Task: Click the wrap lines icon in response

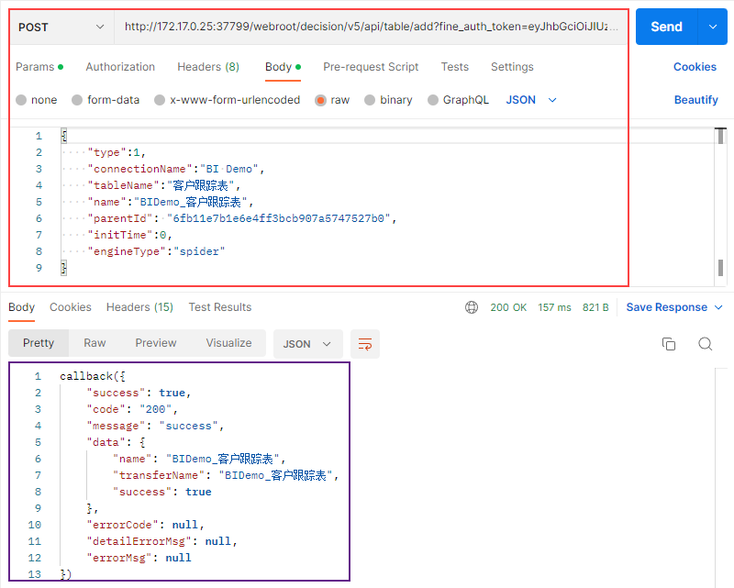Action: 365,344
